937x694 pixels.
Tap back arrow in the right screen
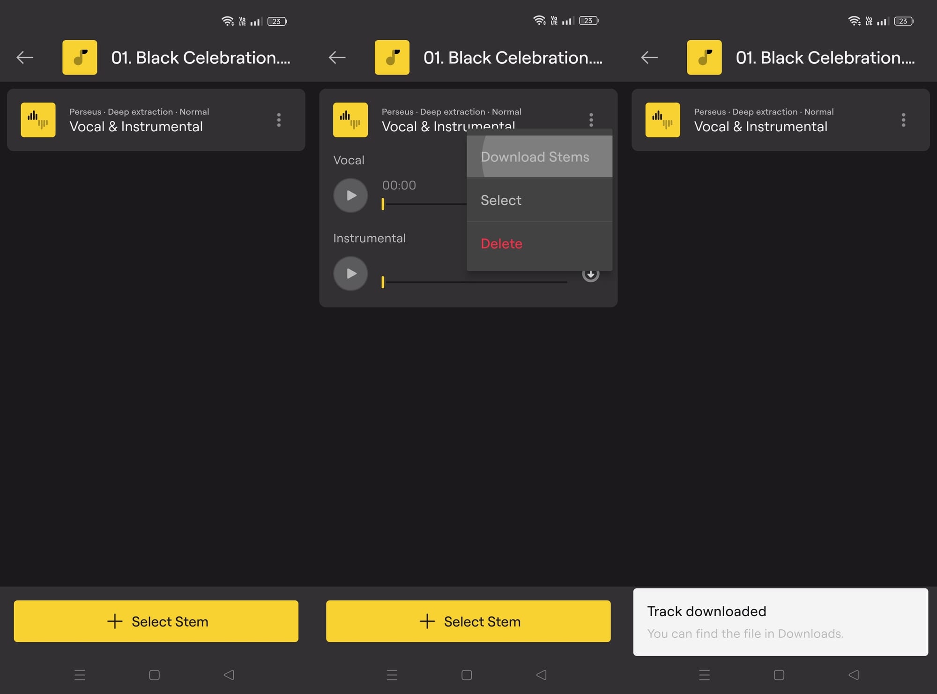pyautogui.click(x=649, y=58)
